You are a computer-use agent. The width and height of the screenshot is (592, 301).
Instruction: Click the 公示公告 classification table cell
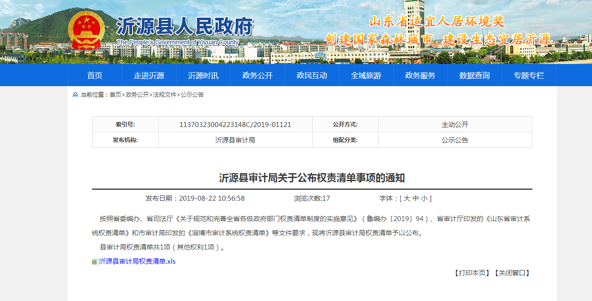click(x=455, y=140)
